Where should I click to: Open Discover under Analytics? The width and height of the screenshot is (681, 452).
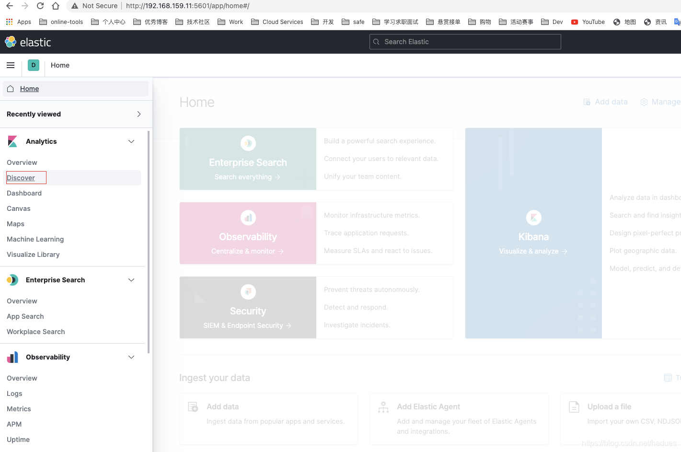21,178
